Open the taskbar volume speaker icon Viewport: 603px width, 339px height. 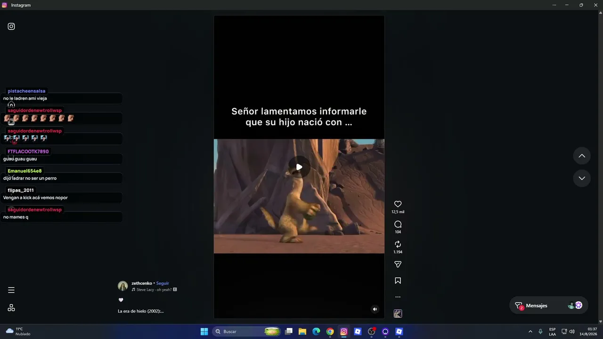tap(572, 331)
